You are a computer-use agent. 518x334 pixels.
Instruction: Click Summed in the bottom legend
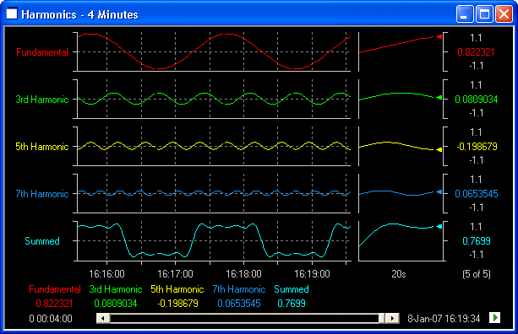292,289
